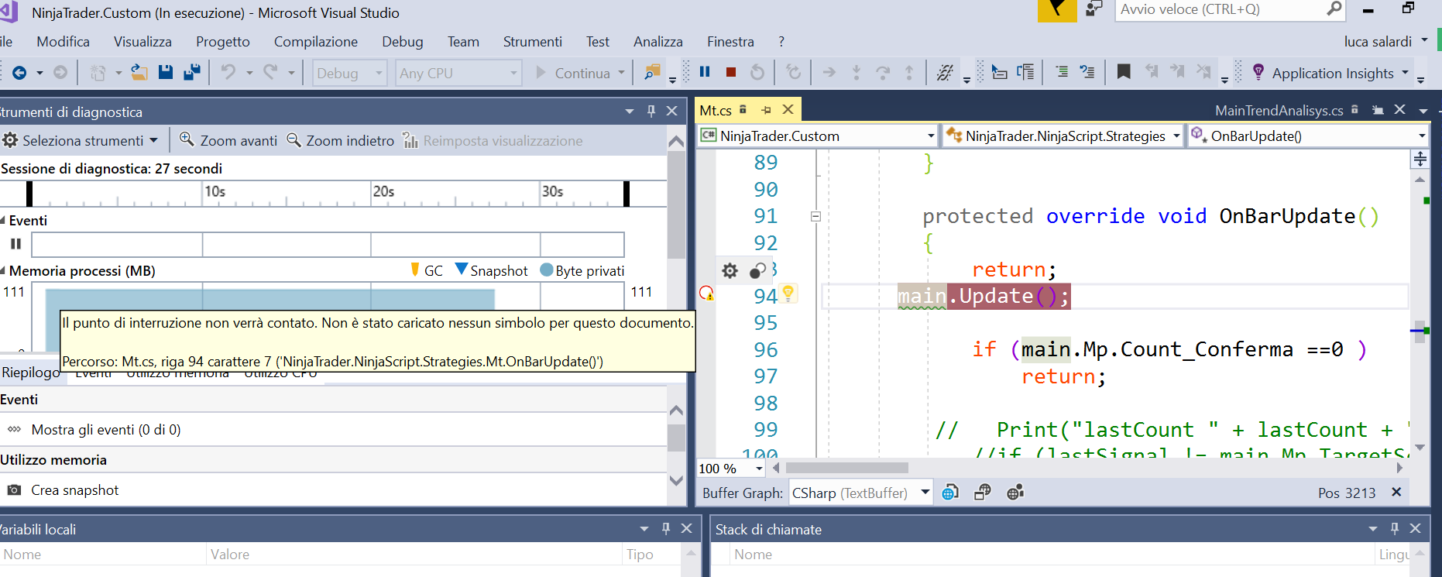
Task: Click the Application Insights lightbulb icon
Action: pos(1258,72)
